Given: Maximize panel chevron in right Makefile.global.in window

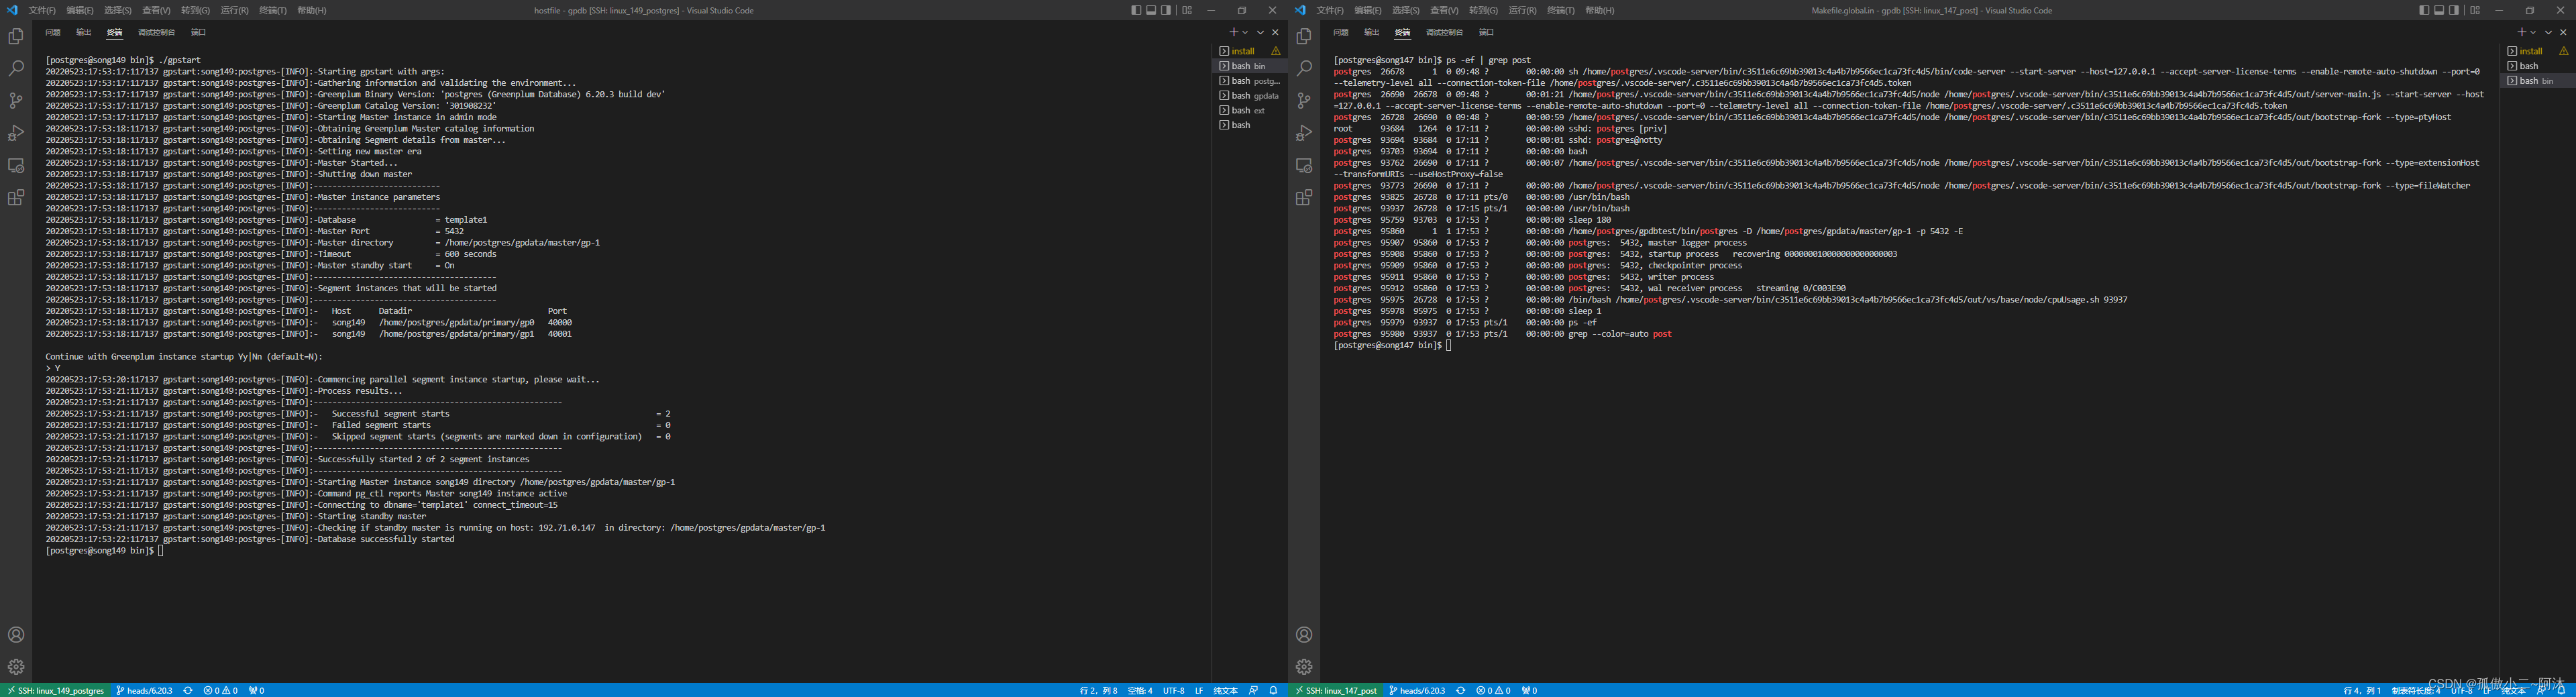Looking at the screenshot, I should coord(2548,32).
